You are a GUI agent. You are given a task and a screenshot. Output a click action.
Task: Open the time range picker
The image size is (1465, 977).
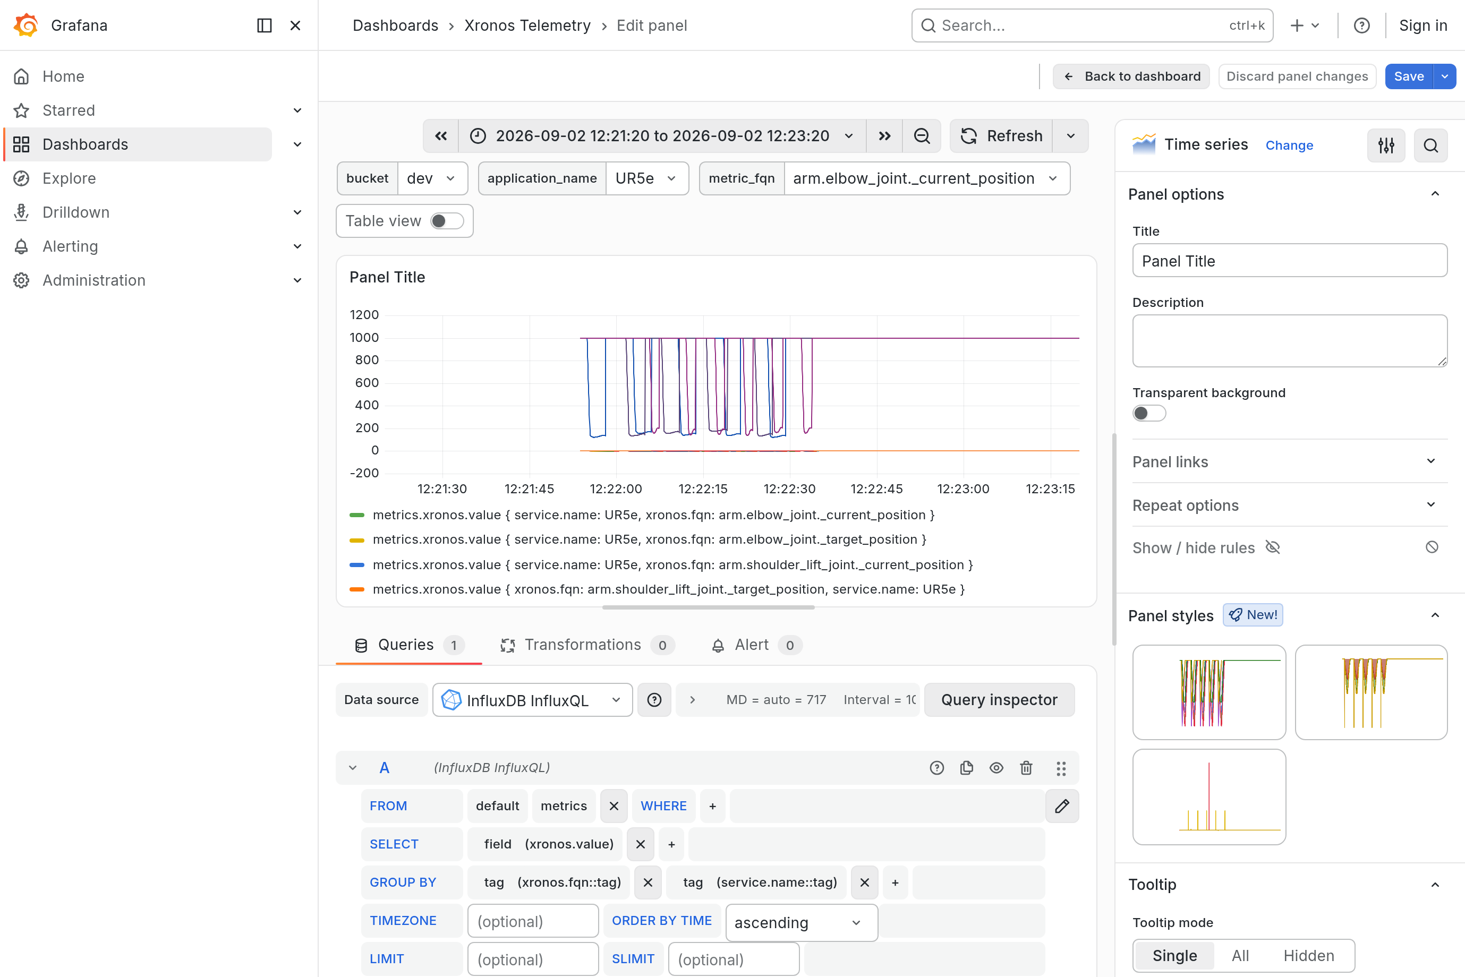click(x=662, y=136)
